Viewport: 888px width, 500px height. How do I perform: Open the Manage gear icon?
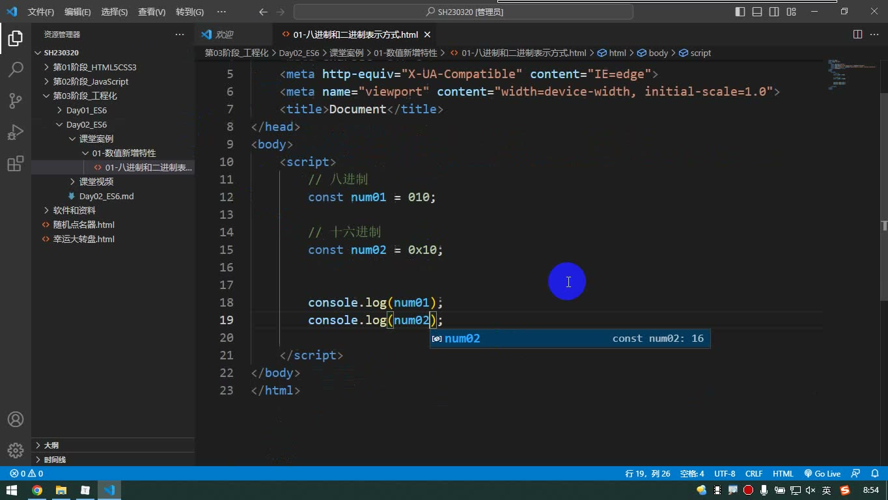16,450
